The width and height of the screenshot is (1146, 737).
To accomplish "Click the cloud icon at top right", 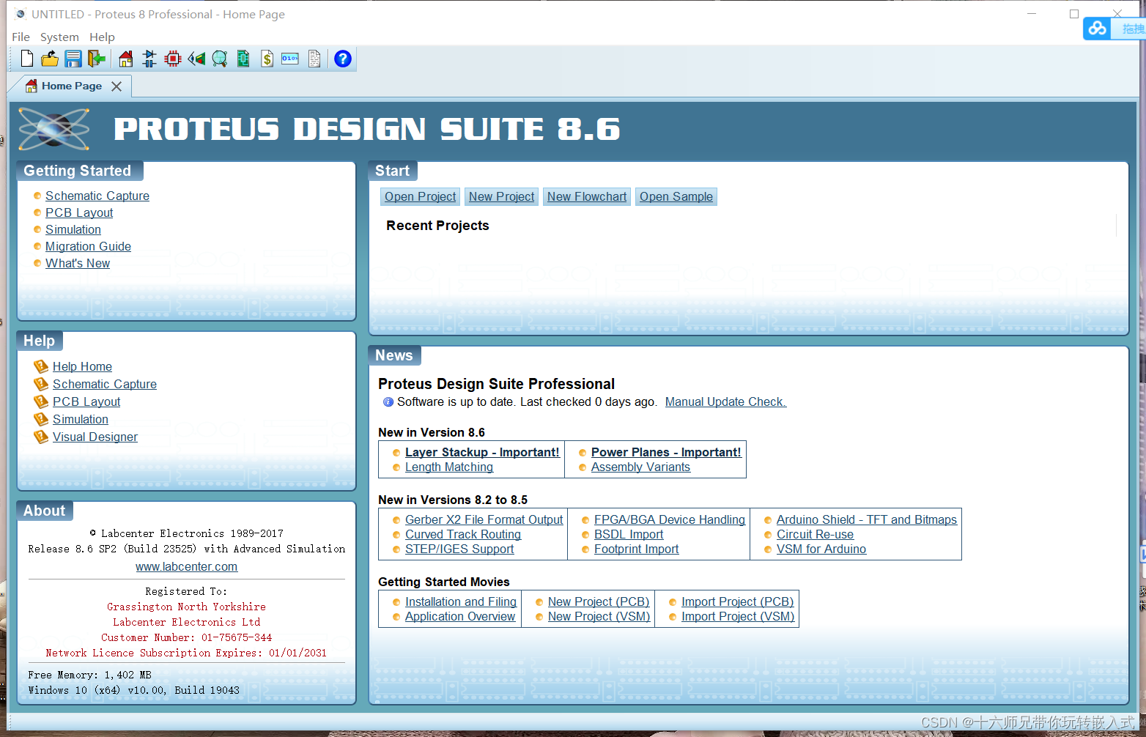I will click(1097, 29).
